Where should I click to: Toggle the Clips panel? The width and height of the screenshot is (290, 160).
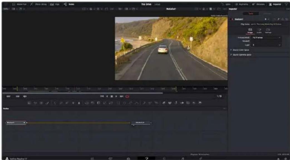55,4
